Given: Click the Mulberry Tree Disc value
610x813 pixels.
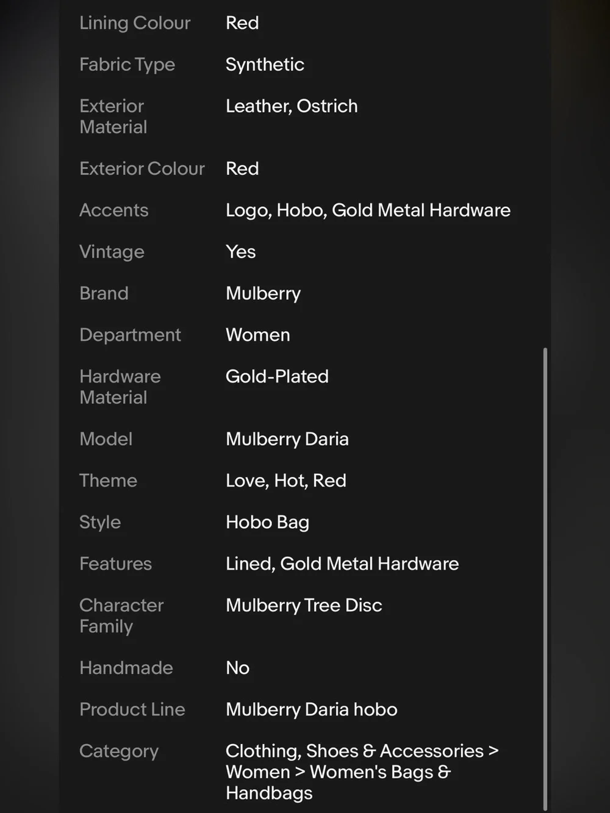Looking at the screenshot, I should tap(304, 606).
